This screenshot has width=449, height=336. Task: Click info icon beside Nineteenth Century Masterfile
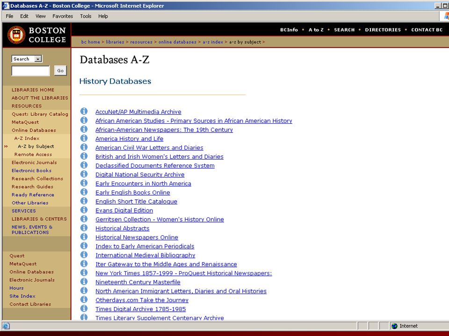point(84,281)
